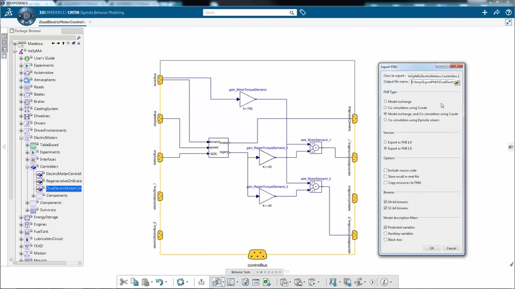Click the Paste clipboard tool
Image resolution: width=515 pixels, height=289 pixels.
coord(145,282)
